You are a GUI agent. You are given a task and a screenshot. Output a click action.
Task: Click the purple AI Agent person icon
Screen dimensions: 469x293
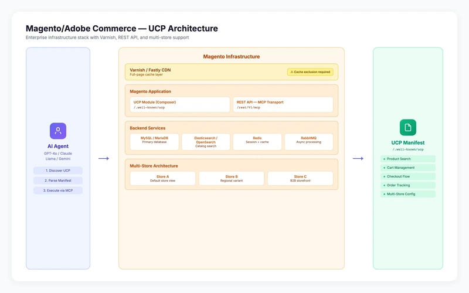pyautogui.click(x=58, y=131)
